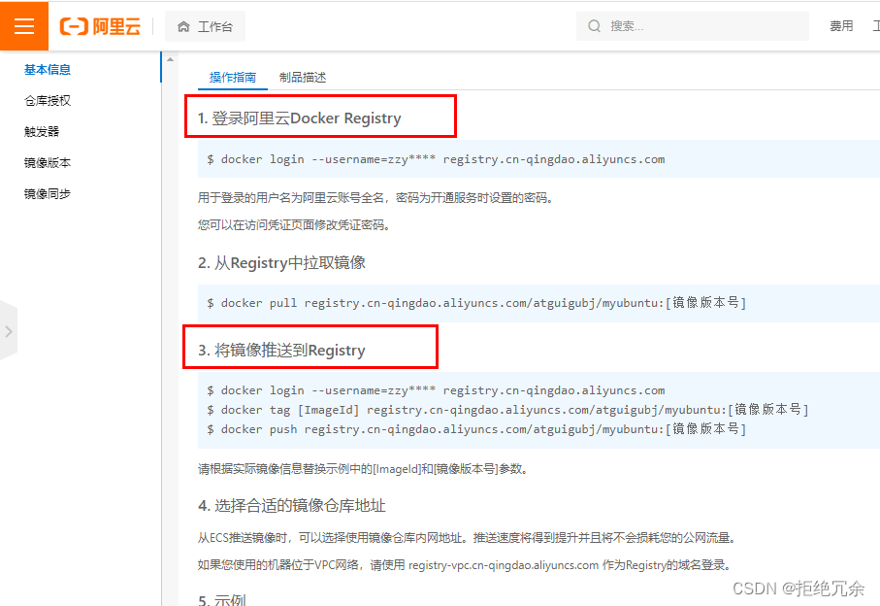Focus the 搜索 search field
Viewport: 880px width, 606px height.
pos(692,26)
